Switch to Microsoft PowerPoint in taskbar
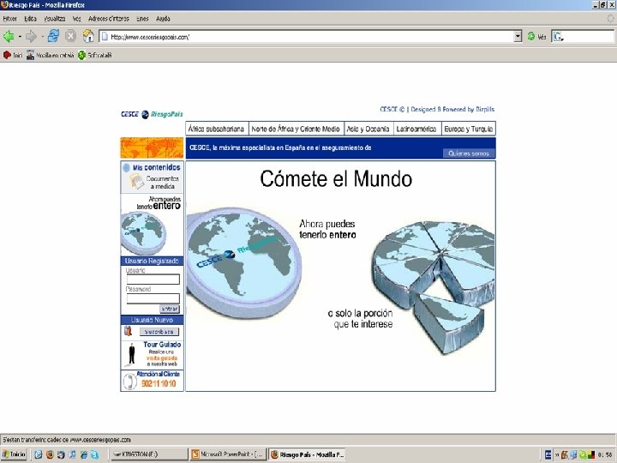 227,454
